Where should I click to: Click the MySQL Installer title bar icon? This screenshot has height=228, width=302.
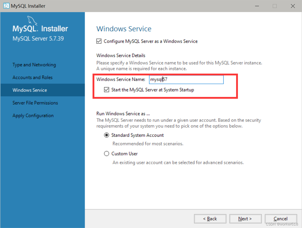pyautogui.click(x=6, y=6)
